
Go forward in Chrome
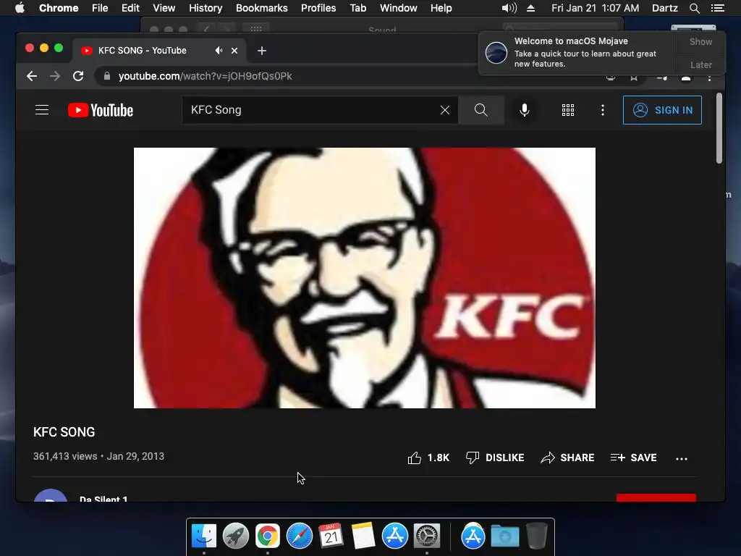coord(55,76)
